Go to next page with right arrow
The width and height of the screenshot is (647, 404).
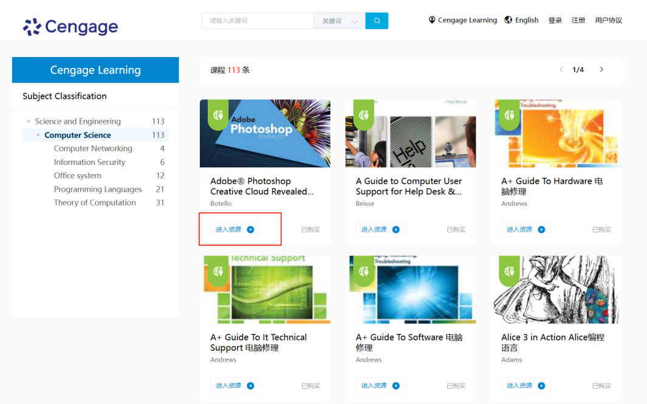tap(601, 70)
